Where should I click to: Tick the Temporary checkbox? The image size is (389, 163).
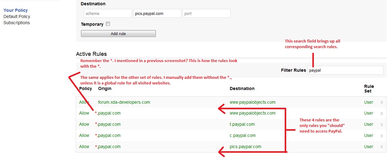(x=108, y=24)
